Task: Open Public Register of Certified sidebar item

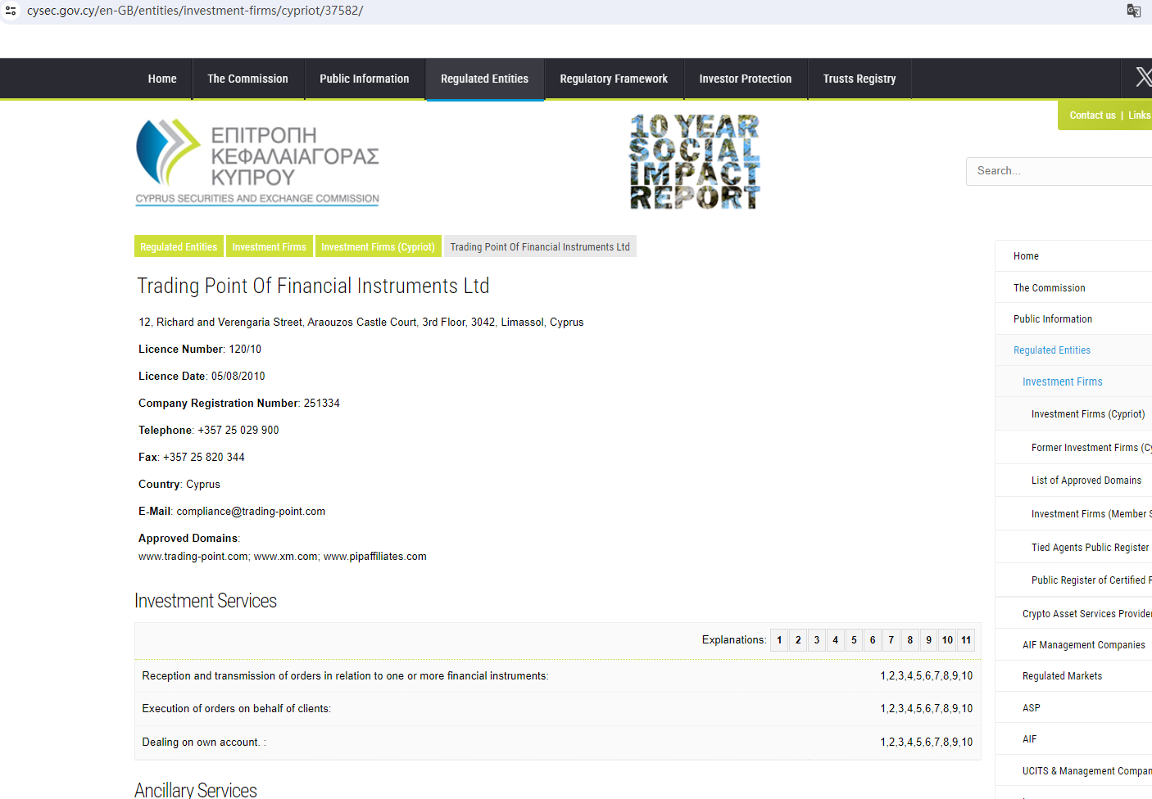Action: pyautogui.click(x=1073, y=580)
